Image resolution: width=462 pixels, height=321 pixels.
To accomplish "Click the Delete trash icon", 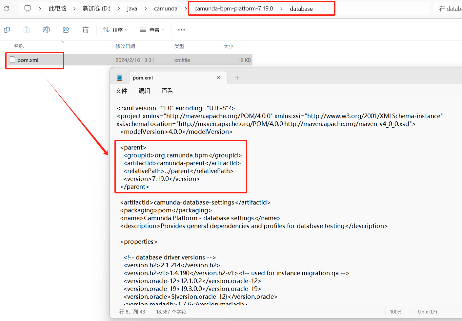I will tap(86, 30).
